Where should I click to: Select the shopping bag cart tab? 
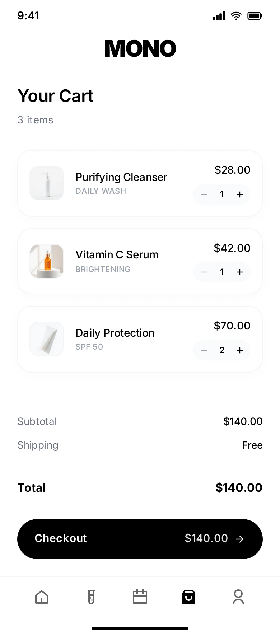click(x=189, y=597)
